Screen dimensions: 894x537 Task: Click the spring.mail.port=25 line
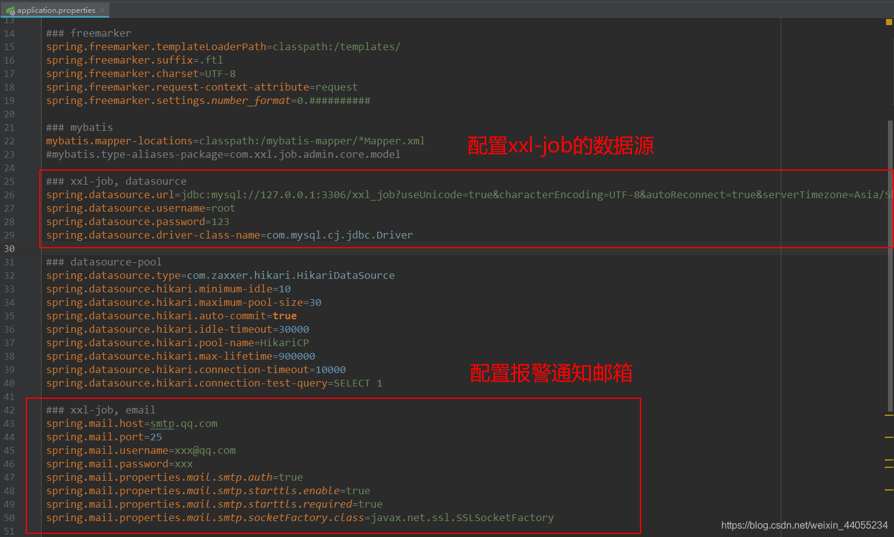click(x=104, y=437)
